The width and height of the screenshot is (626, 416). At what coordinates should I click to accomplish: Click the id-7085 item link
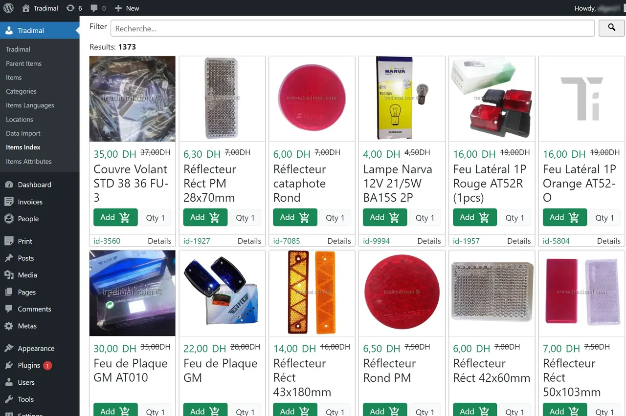pyautogui.click(x=287, y=241)
